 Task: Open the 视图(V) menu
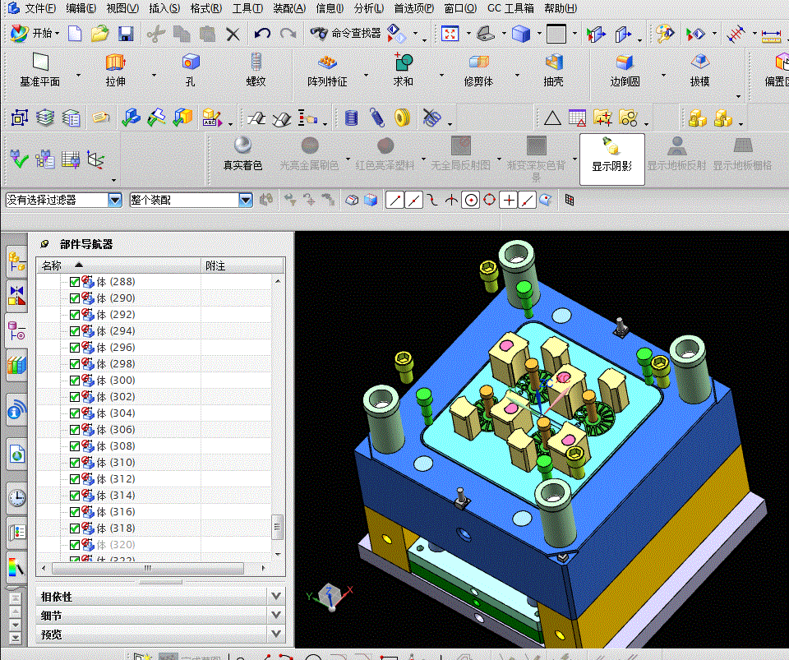pos(122,8)
